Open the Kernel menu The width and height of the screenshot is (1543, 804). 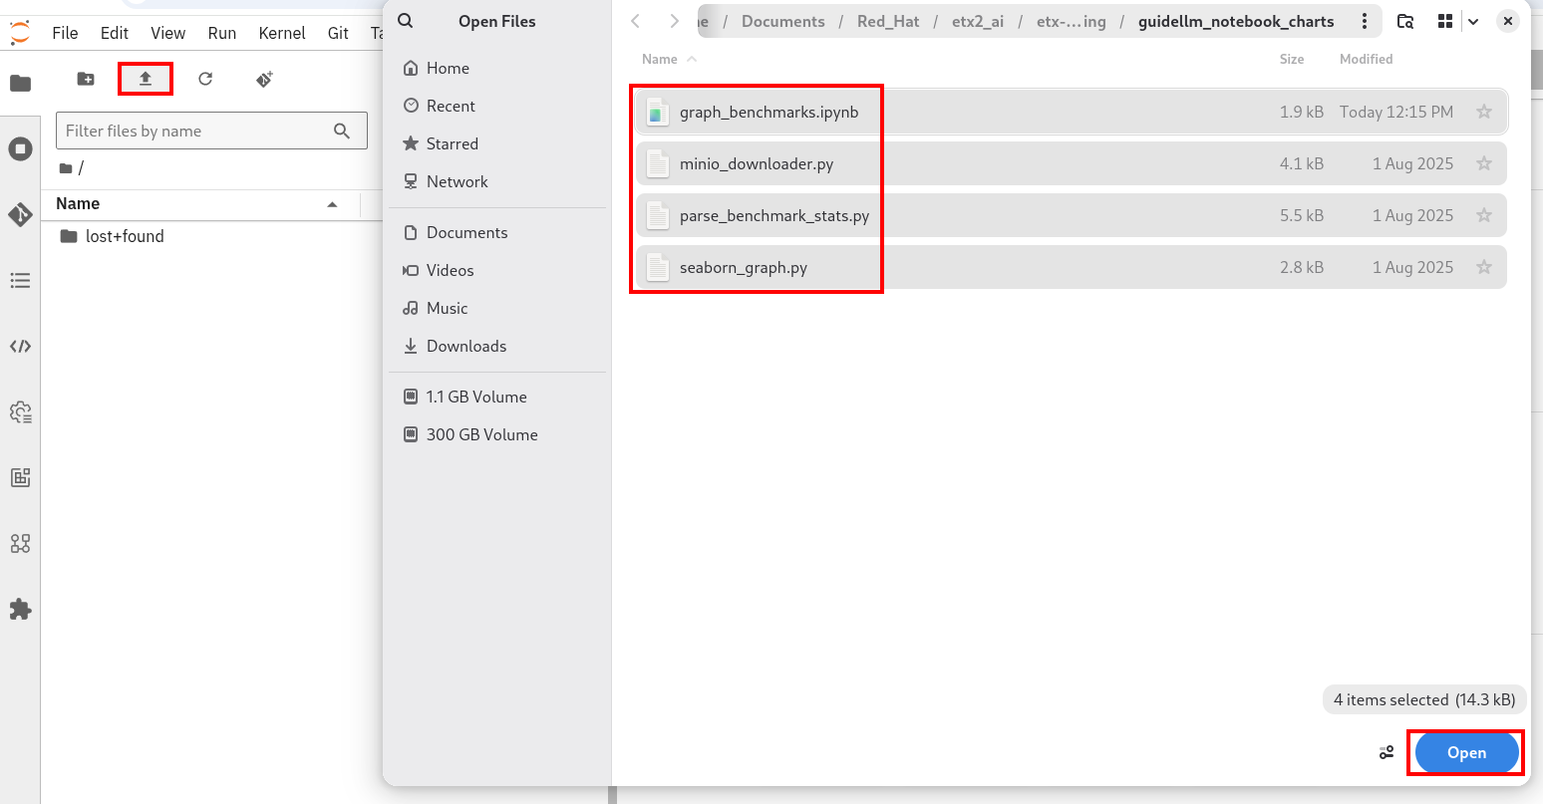pyautogui.click(x=282, y=32)
